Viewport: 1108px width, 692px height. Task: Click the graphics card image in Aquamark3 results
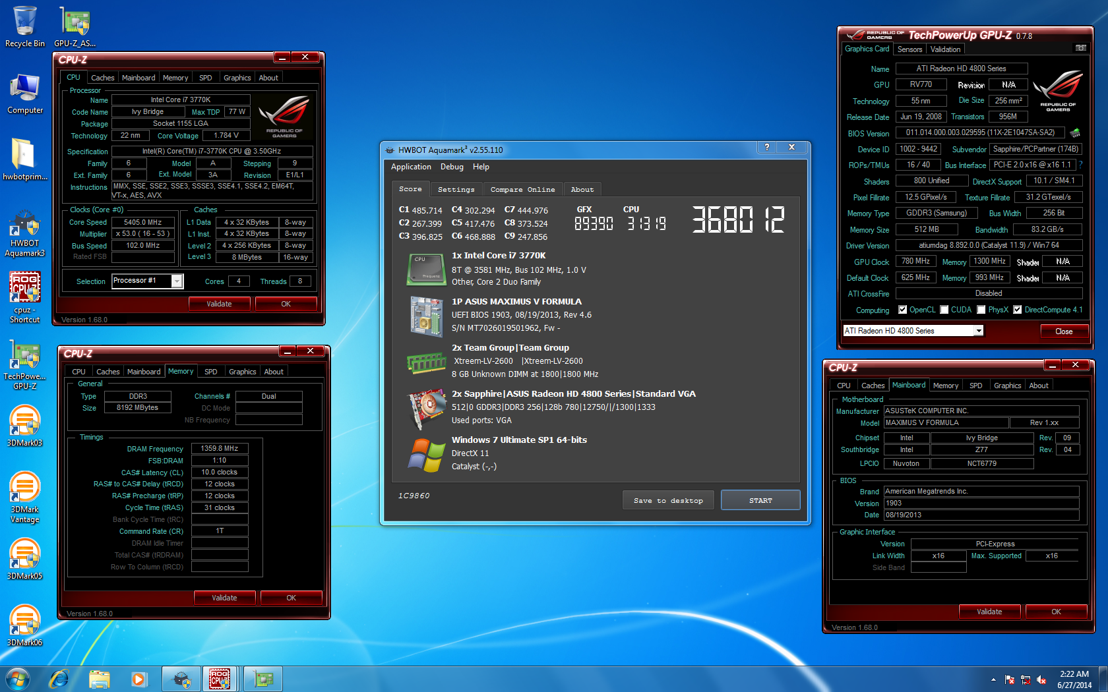[427, 408]
